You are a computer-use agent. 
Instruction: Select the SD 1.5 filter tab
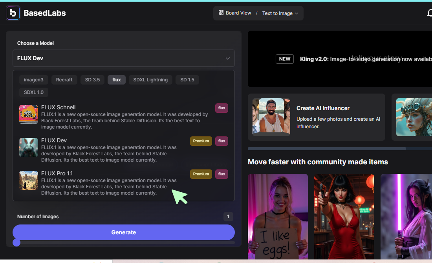187,80
